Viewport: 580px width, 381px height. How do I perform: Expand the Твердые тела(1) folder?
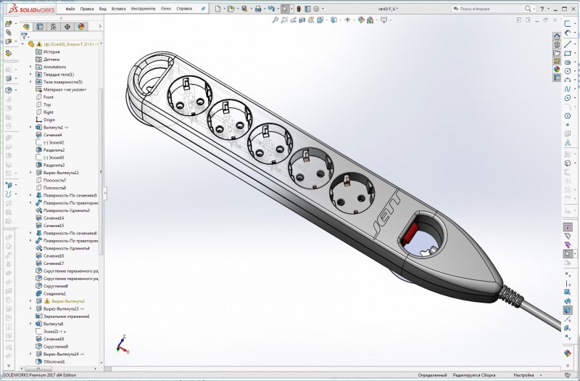[30, 75]
